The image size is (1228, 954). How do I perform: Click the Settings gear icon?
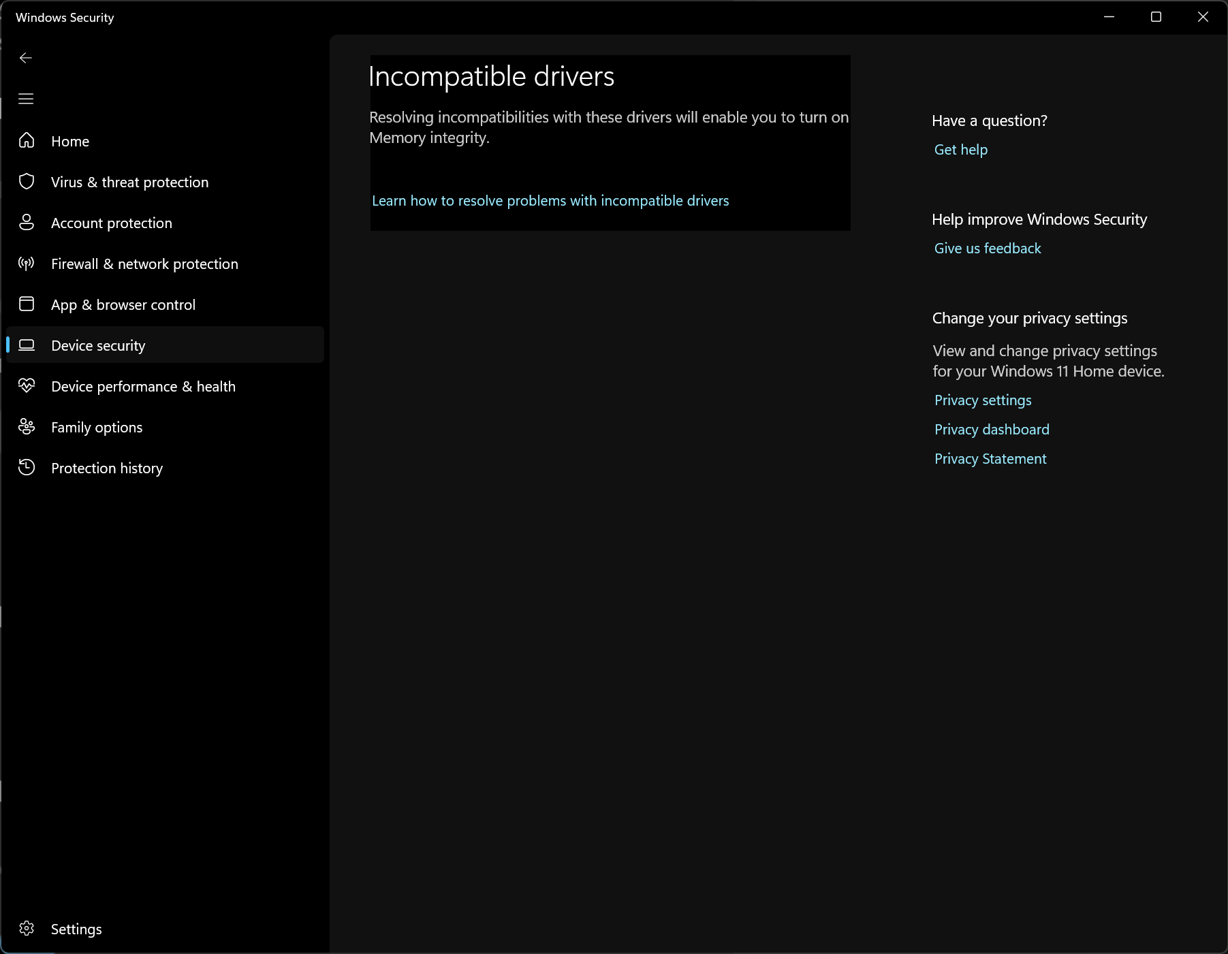[x=27, y=928]
